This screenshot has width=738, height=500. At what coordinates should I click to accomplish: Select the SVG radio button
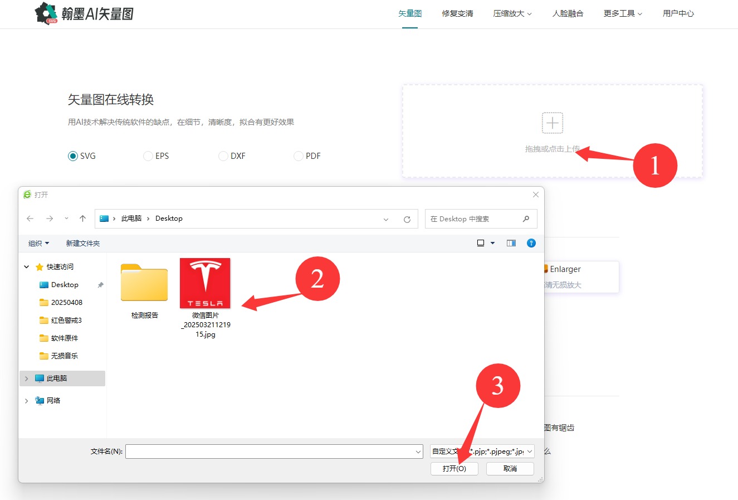tap(73, 156)
